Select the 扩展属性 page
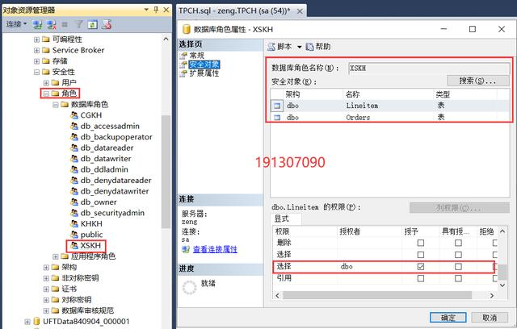This screenshot has height=329, width=517. click(204, 73)
